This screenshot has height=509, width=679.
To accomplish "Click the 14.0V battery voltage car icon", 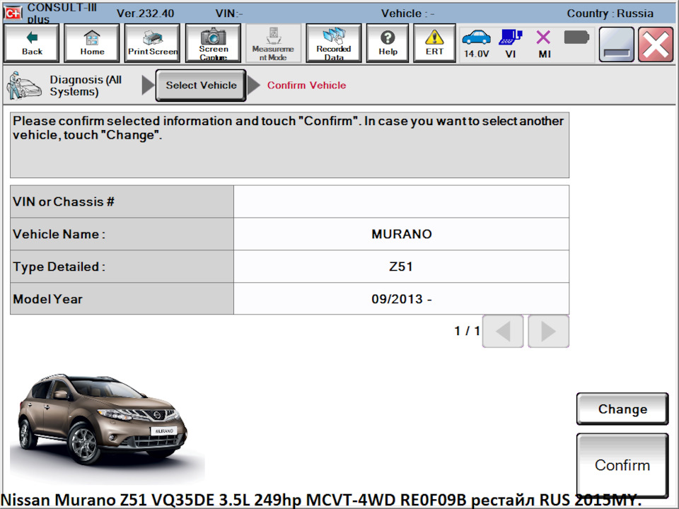I will [x=476, y=39].
